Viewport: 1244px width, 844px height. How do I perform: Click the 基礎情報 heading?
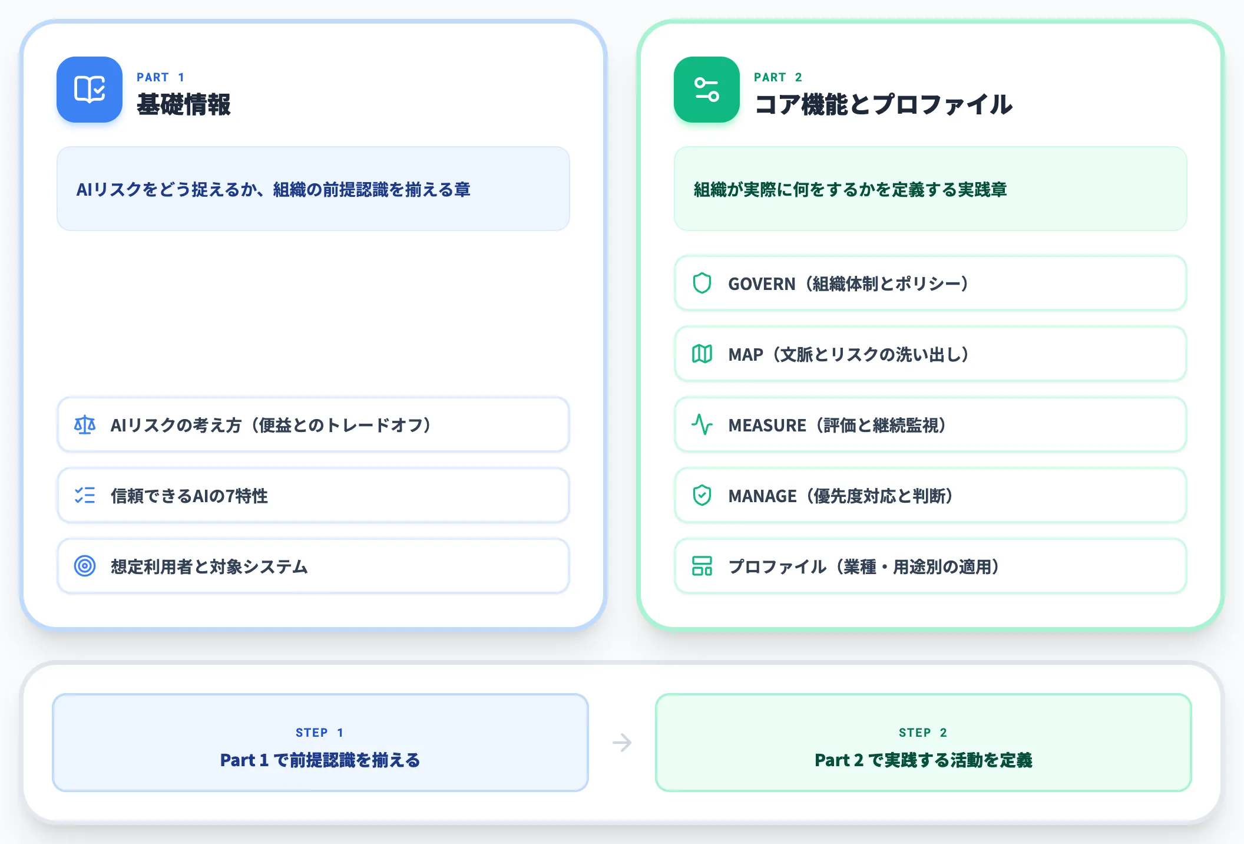tap(184, 105)
